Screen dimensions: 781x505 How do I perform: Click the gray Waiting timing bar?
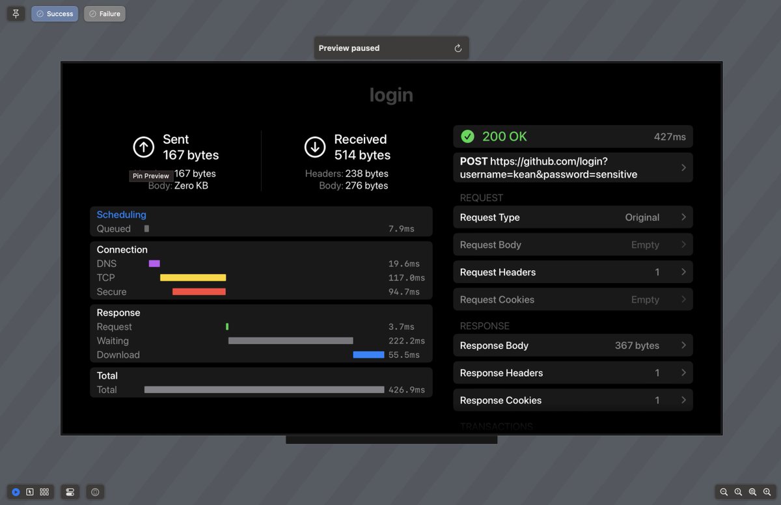291,341
